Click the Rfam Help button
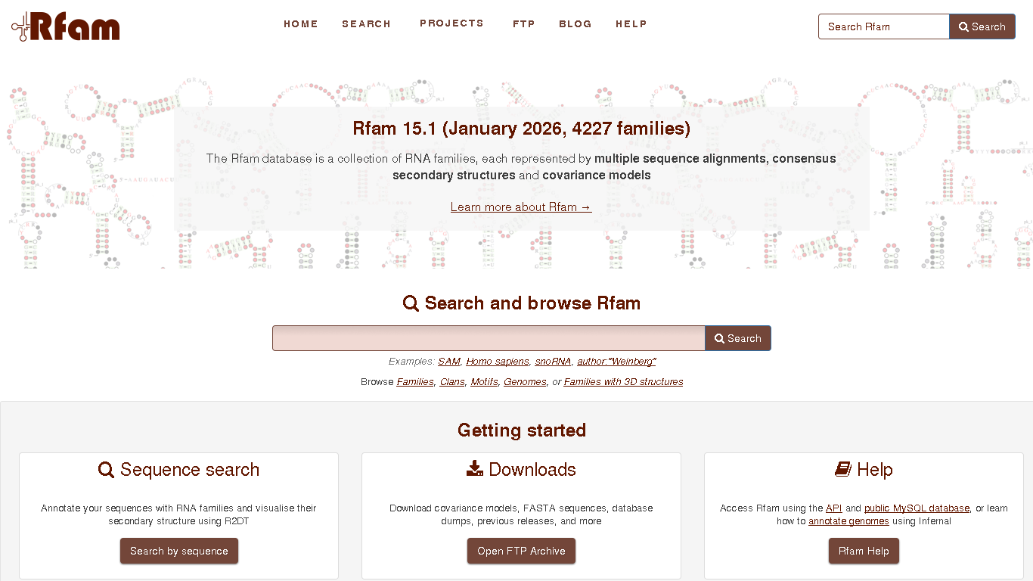 coord(864,551)
